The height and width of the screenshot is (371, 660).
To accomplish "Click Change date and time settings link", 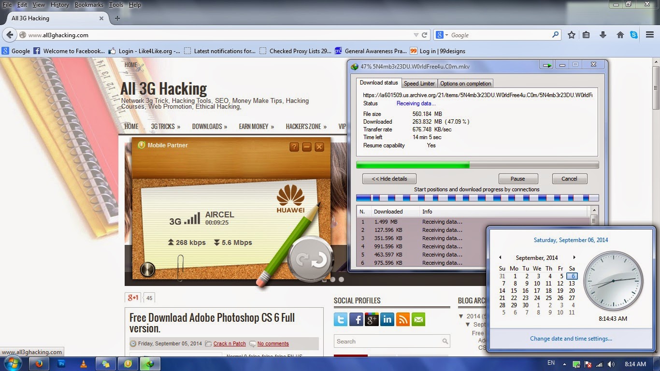I will [571, 339].
